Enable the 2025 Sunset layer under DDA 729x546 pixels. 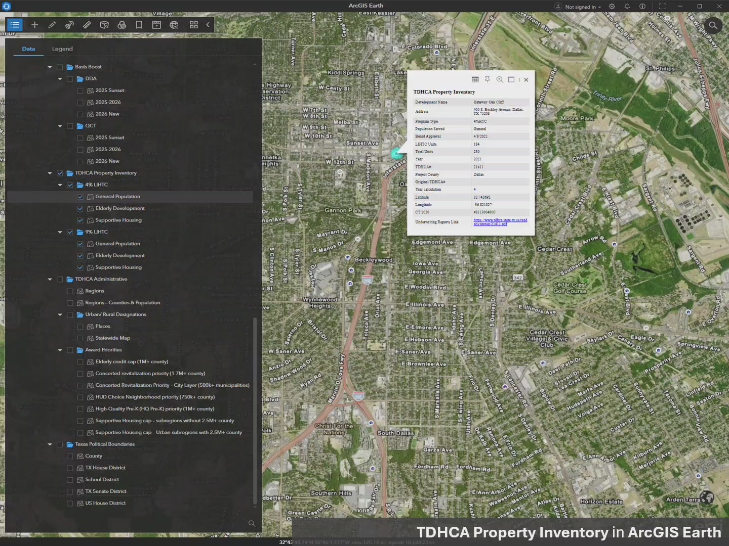[80, 90]
